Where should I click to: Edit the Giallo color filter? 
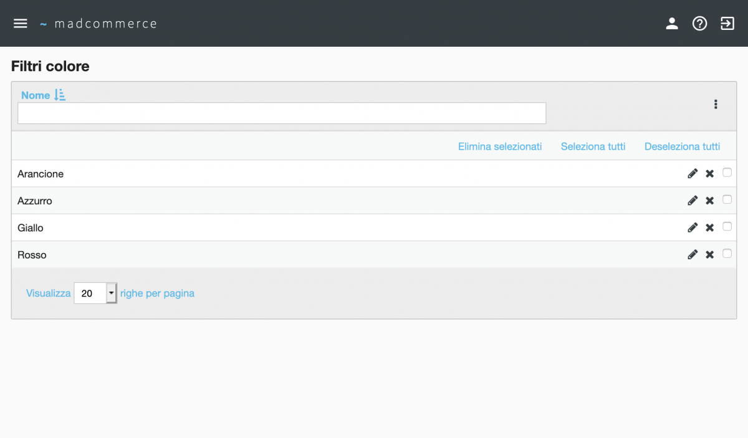tap(692, 228)
